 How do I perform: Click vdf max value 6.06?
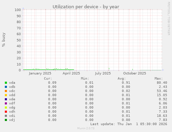tap(163, 103)
